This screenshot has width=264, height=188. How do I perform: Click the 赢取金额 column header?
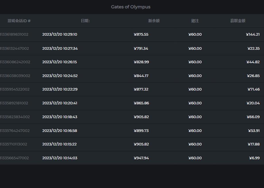click(x=238, y=21)
